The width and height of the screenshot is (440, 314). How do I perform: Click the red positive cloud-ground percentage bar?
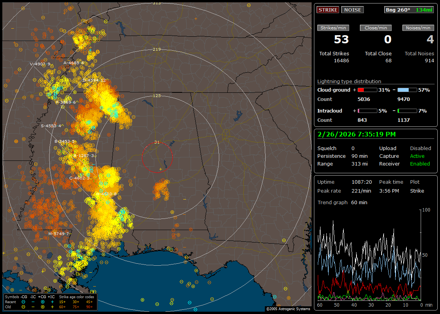pyautogui.click(x=367, y=90)
